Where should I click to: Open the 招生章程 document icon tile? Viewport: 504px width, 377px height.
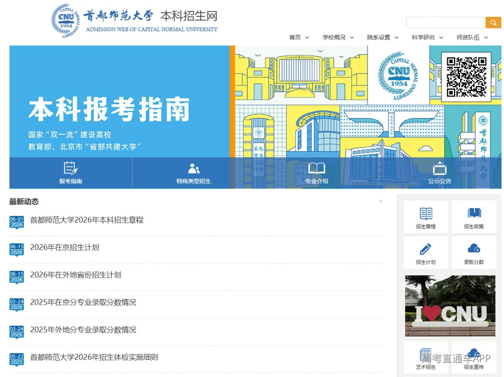426,217
